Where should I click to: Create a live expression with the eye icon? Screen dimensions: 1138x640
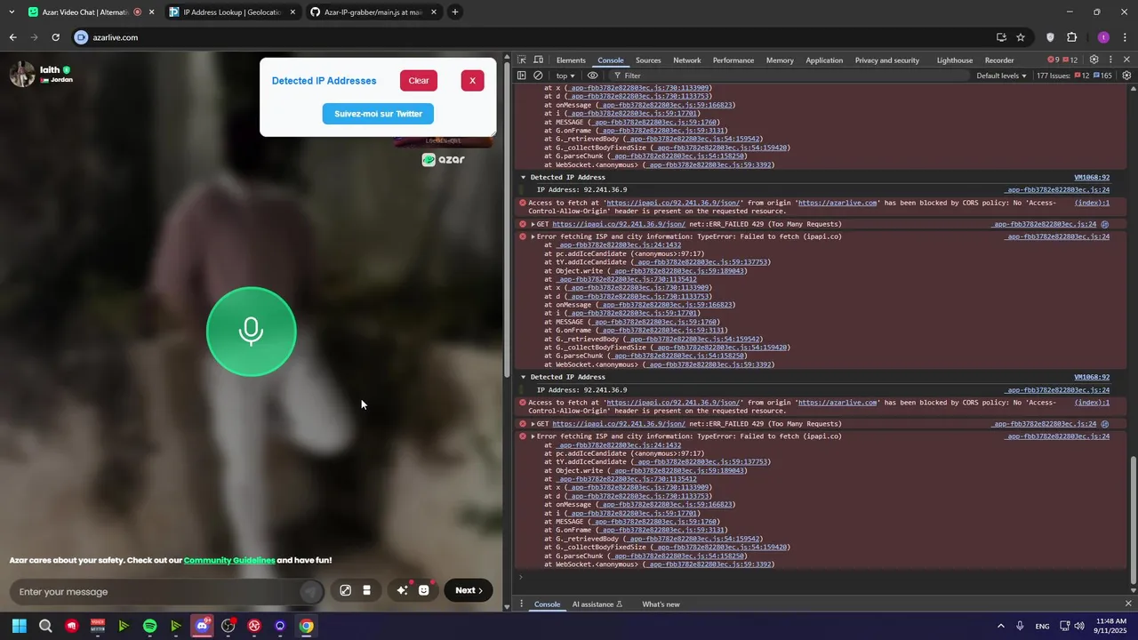[x=593, y=76]
